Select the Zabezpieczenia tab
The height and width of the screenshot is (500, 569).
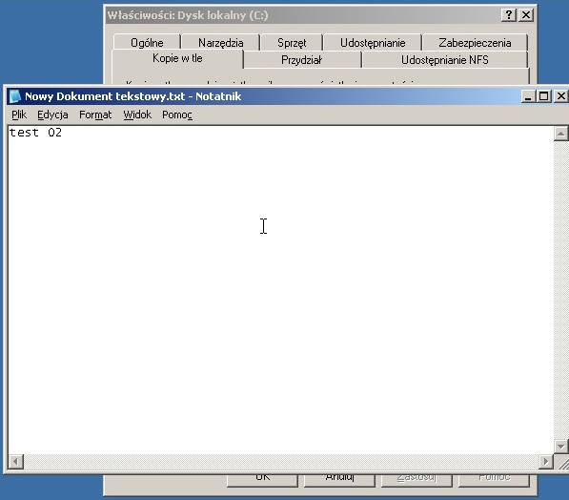475,43
